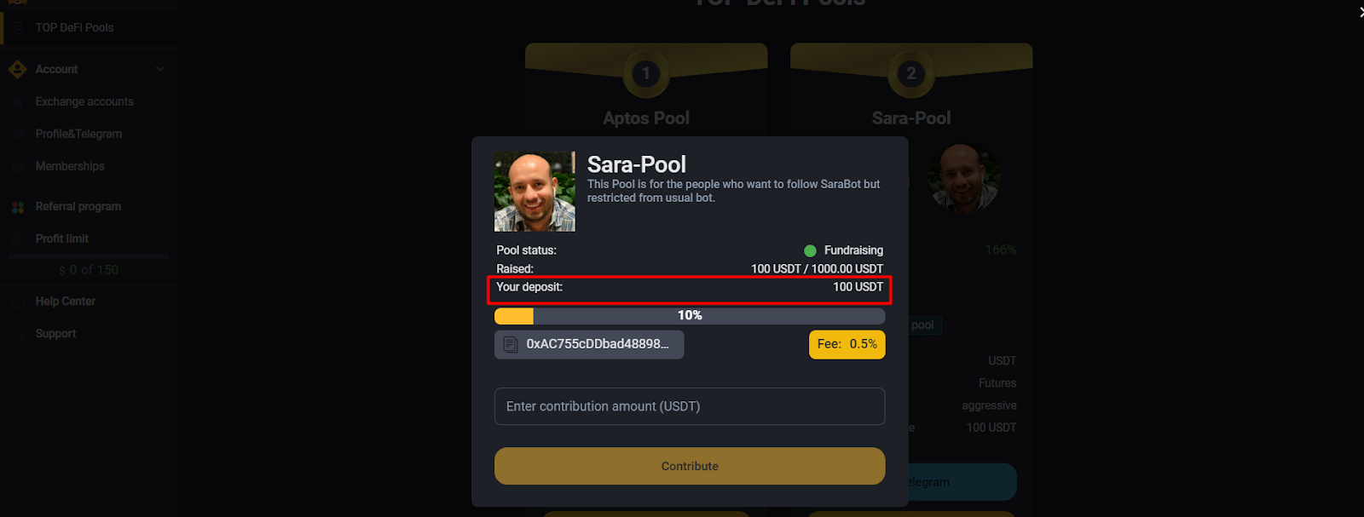Click the 10% fundraising progress bar
The width and height of the screenshot is (1364, 517).
[x=690, y=316]
